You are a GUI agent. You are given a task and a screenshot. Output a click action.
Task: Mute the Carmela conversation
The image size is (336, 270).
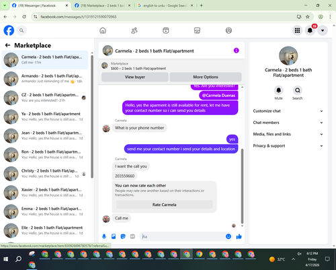pos(278,90)
